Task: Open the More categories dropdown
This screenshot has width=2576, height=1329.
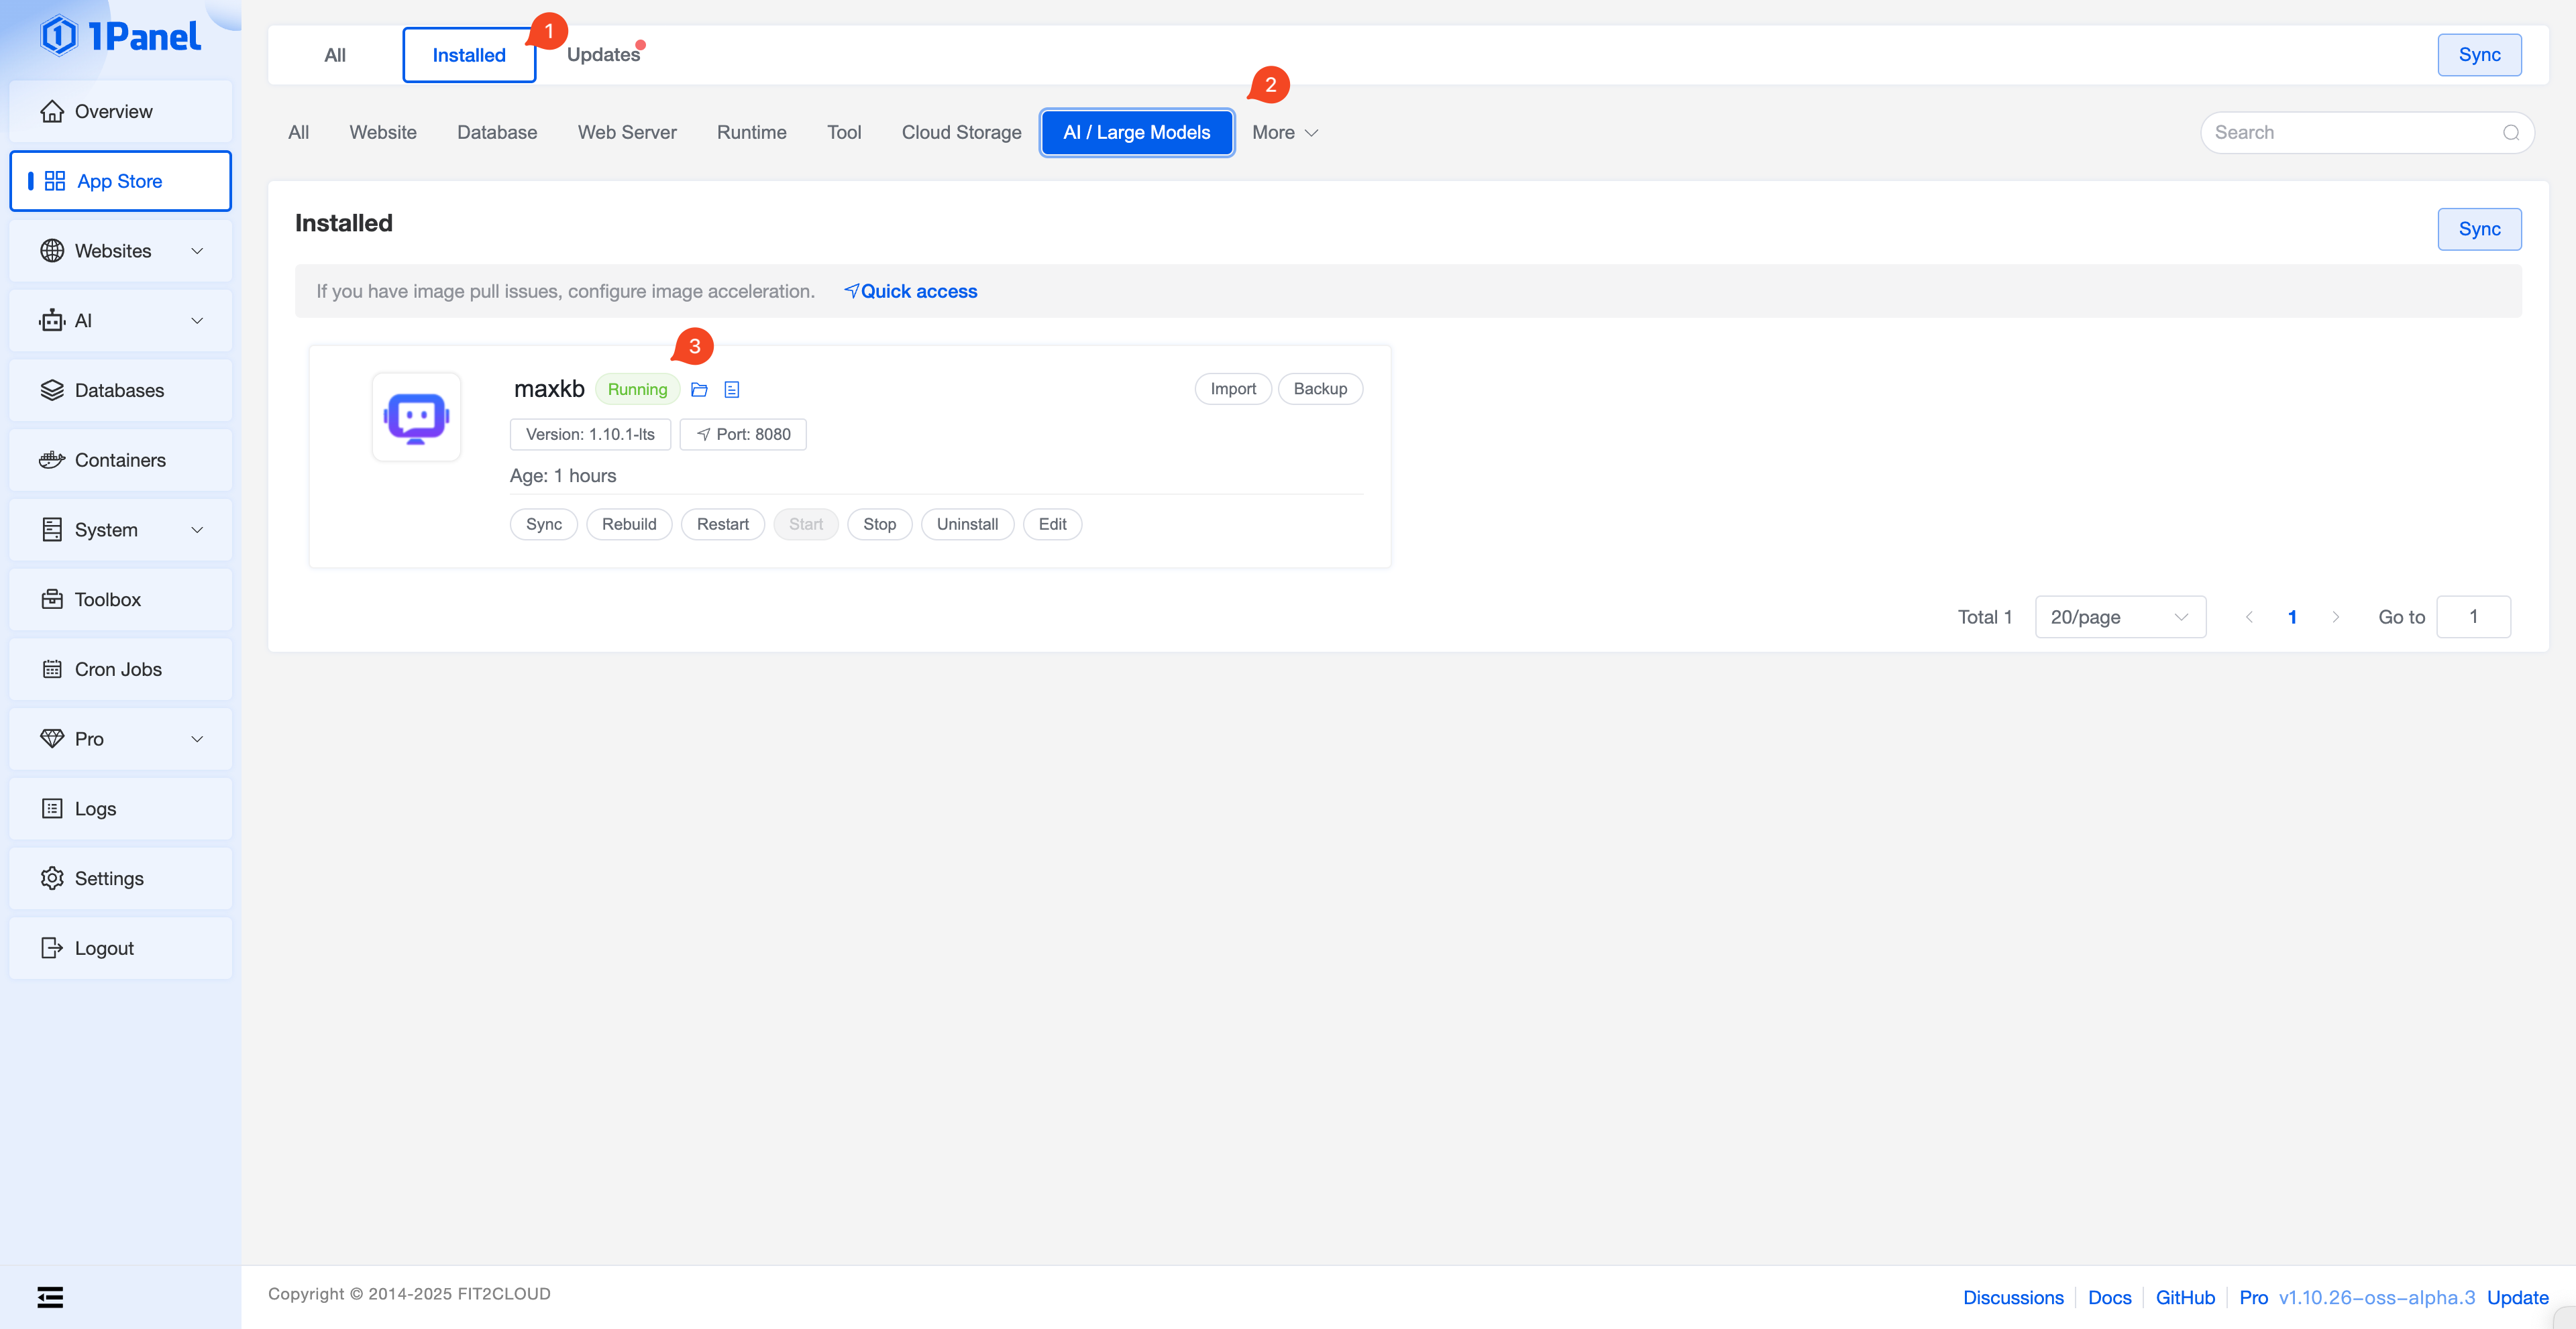Action: click(x=1285, y=133)
